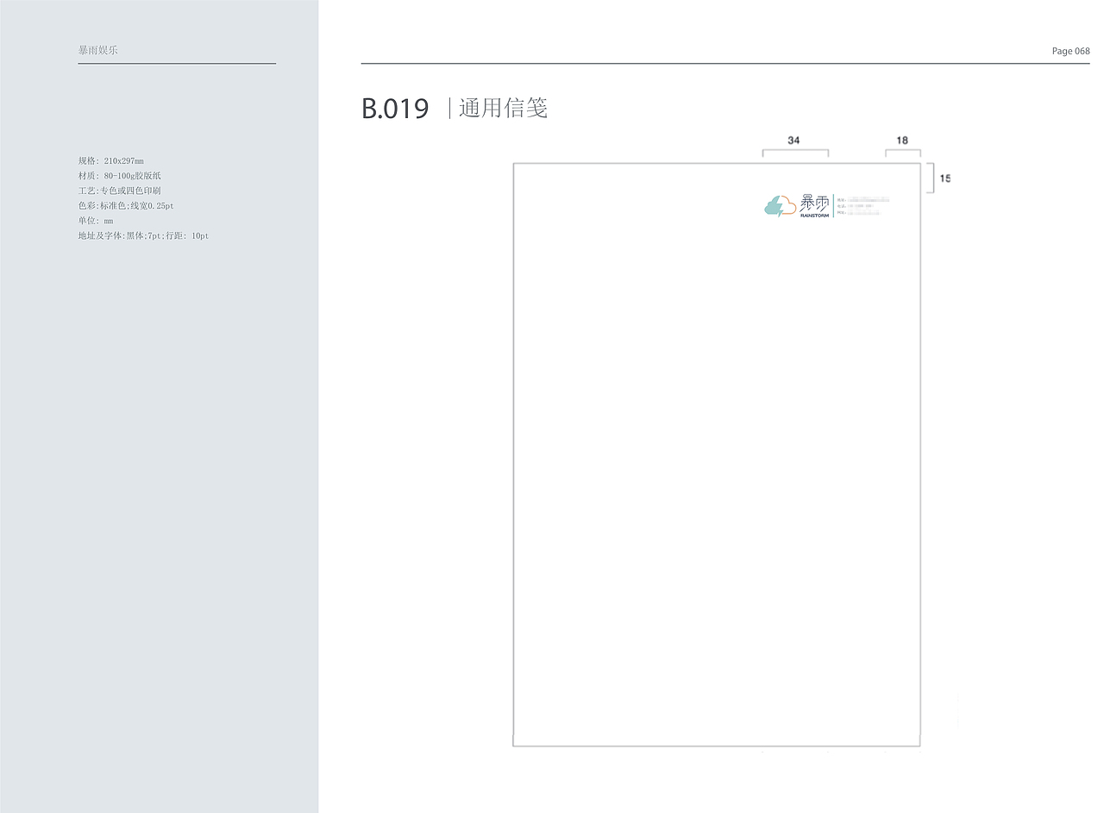Select the 规格: 210x297mm line
The height and width of the screenshot is (813, 1104).
tap(111, 161)
